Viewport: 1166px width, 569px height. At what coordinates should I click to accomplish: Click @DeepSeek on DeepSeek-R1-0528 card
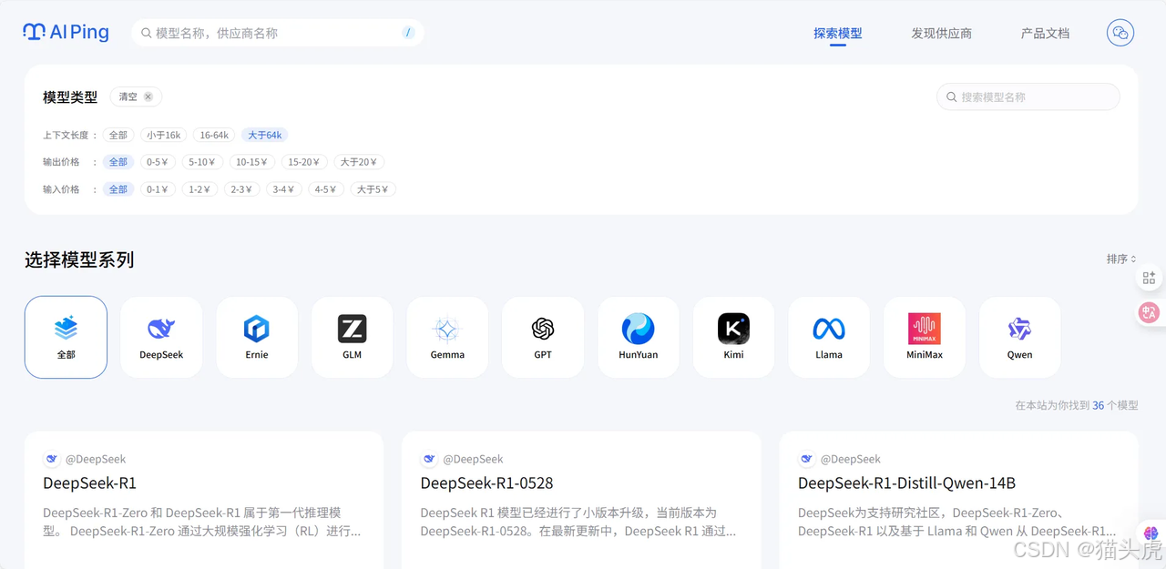tap(473, 459)
